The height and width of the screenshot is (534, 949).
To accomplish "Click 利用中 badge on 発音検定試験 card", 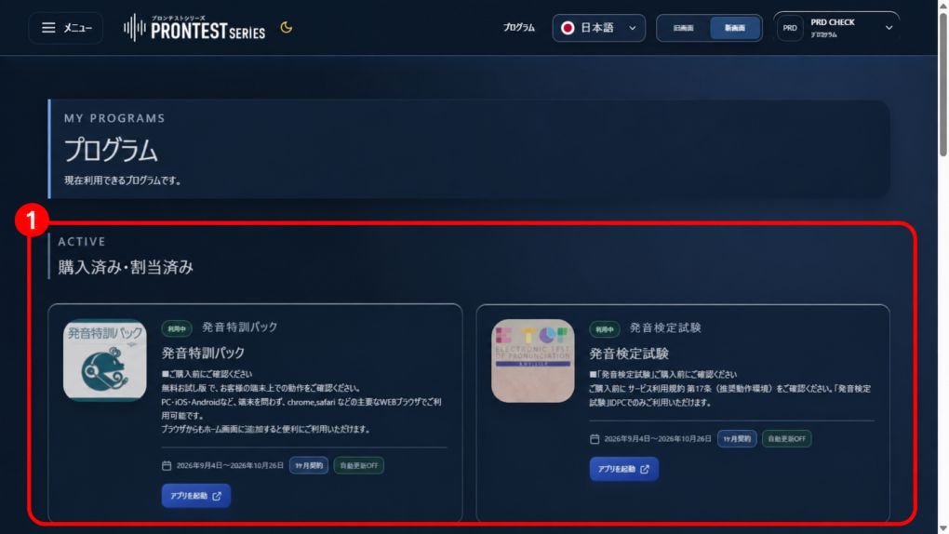I will click(x=605, y=329).
